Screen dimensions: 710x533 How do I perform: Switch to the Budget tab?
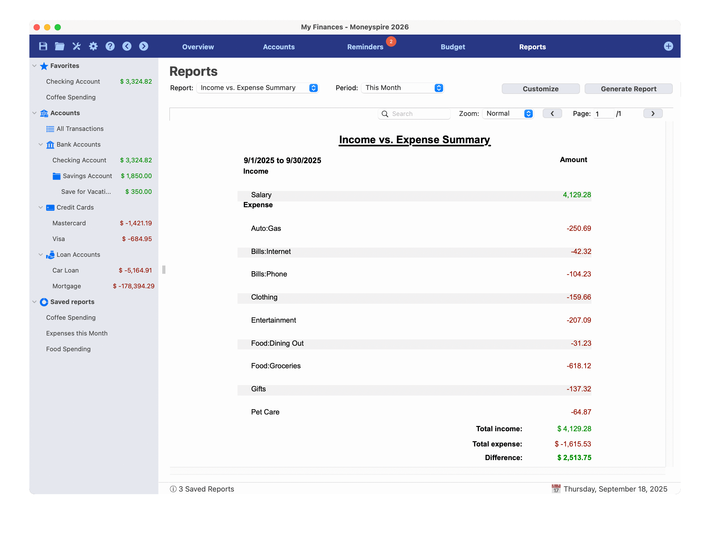453,47
